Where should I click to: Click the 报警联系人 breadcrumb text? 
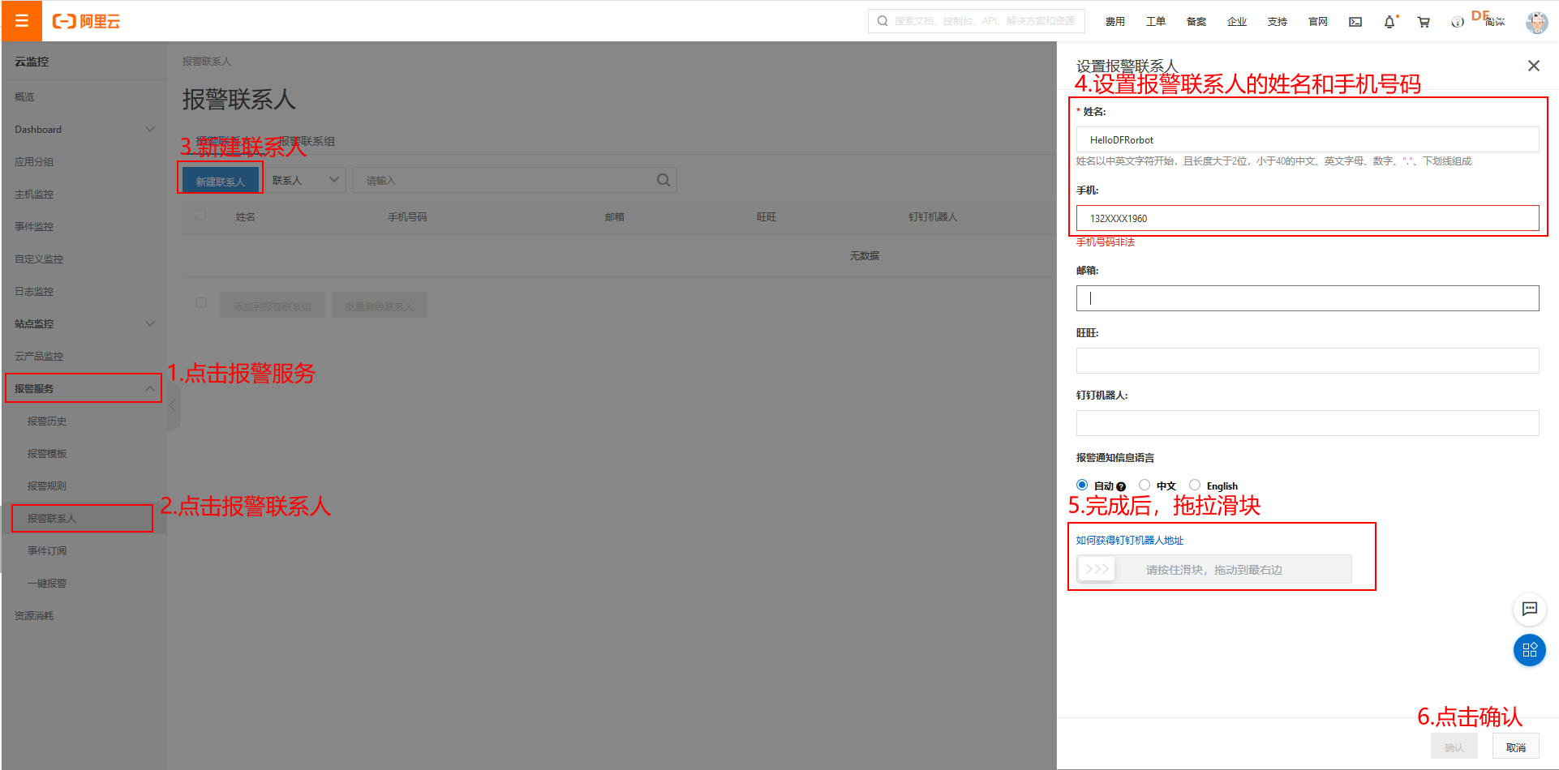point(206,62)
